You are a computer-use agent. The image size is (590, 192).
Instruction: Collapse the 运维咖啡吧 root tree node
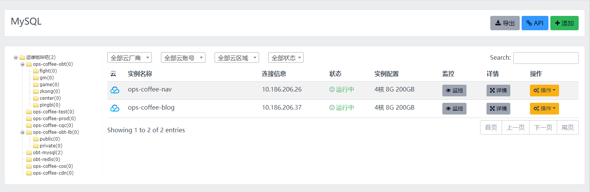(x=15, y=57)
